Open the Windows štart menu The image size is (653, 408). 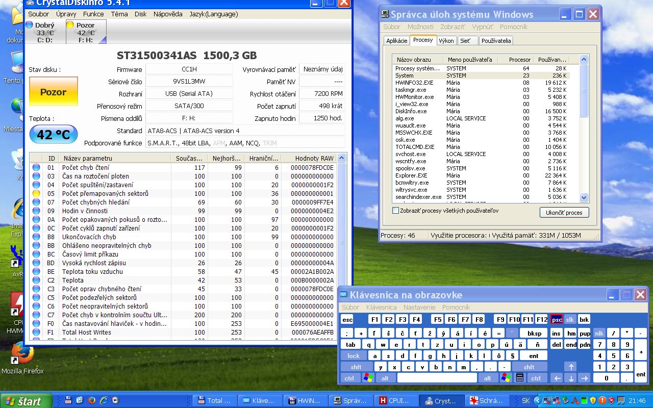(x=27, y=401)
